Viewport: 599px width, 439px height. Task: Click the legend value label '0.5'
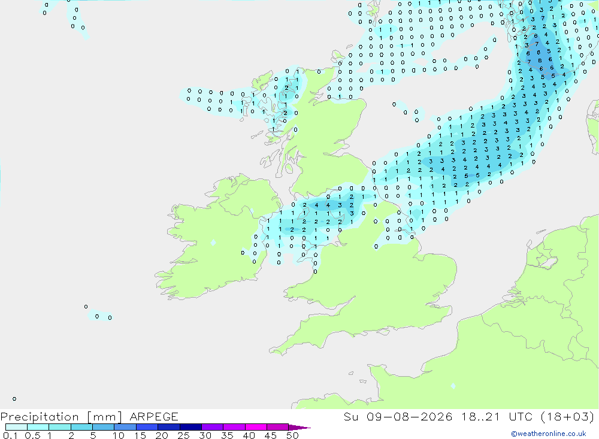(x=33, y=435)
